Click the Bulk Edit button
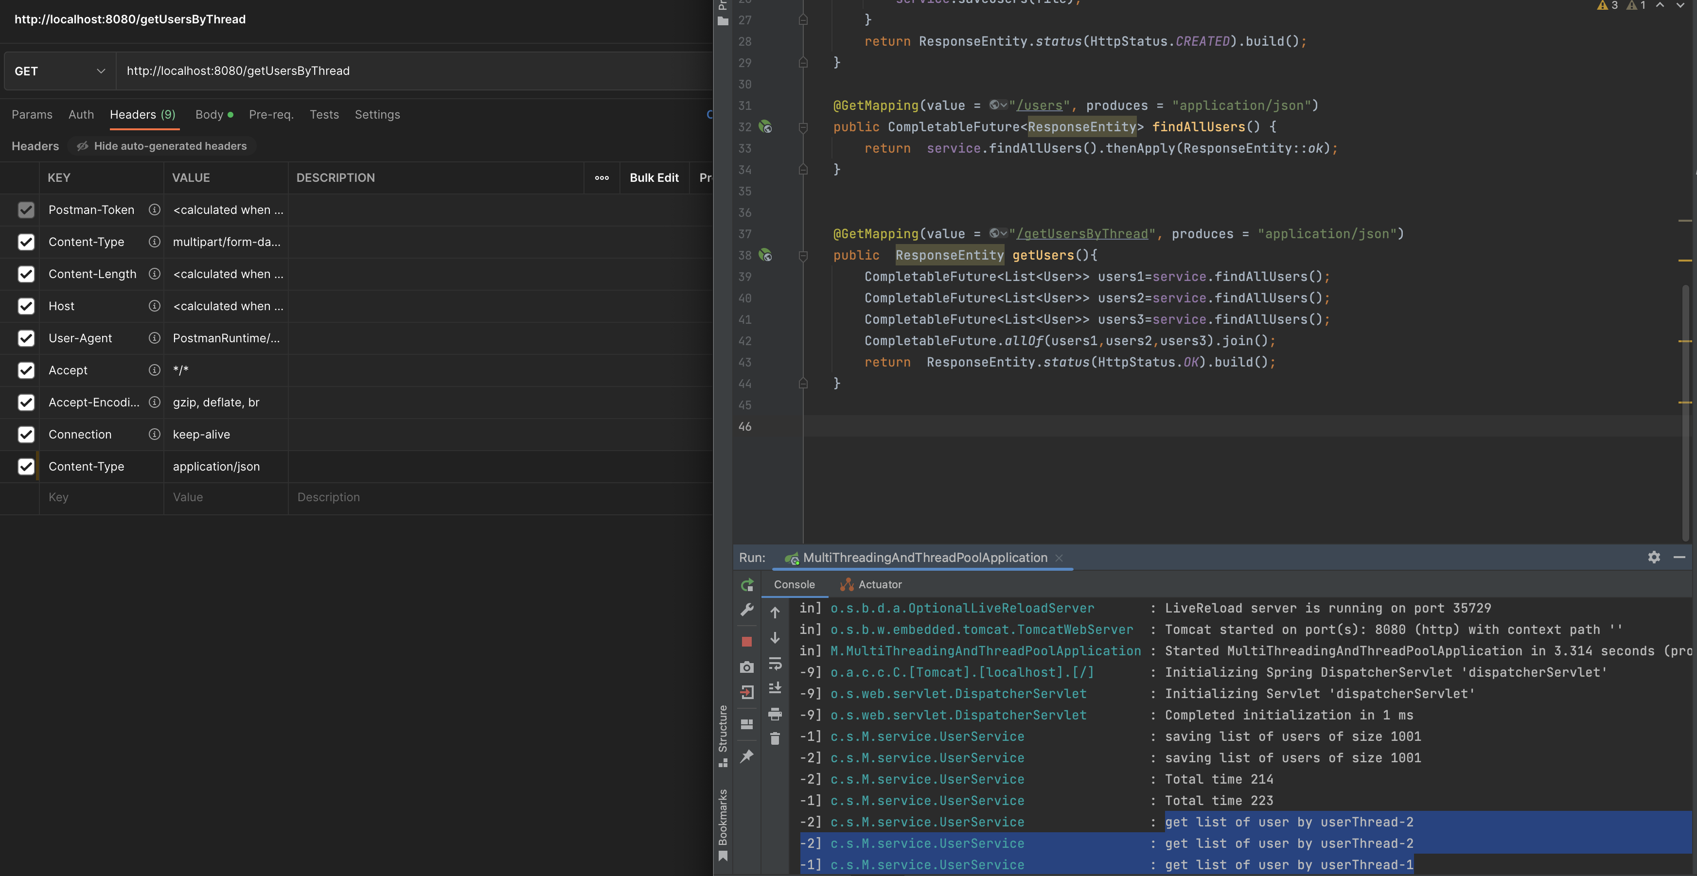 [654, 177]
